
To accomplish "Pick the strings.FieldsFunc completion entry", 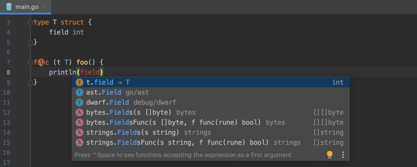I will click(211, 143).
